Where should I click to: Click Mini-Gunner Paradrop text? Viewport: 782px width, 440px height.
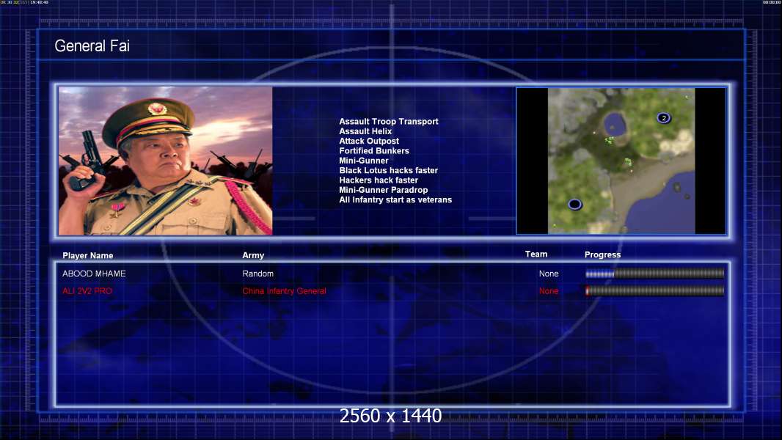[x=383, y=190]
